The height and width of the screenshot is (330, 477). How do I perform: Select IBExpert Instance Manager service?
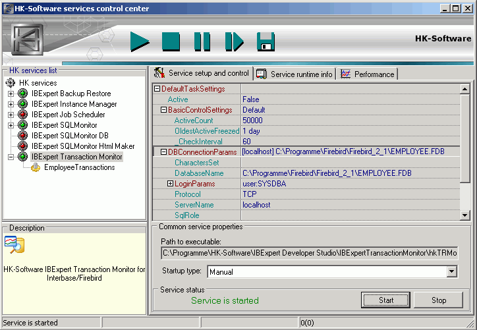pyautogui.click(x=74, y=104)
